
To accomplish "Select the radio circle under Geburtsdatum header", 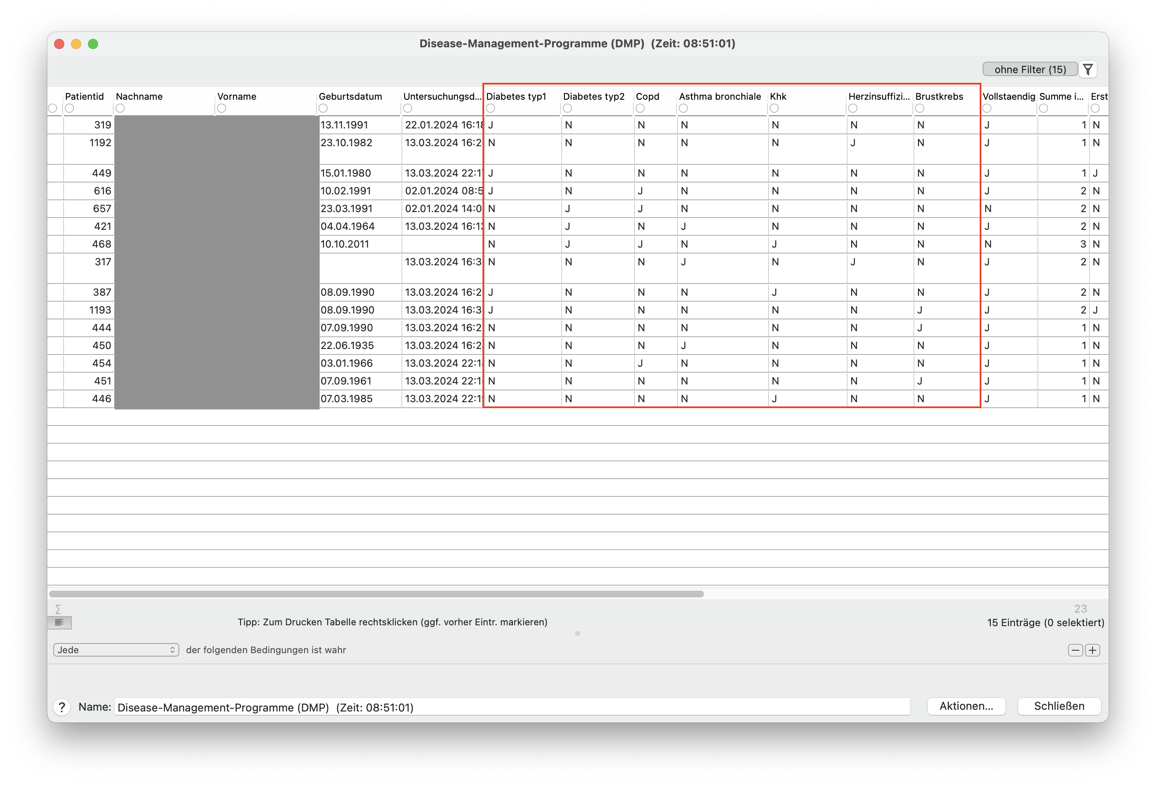I will tap(323, 109).
